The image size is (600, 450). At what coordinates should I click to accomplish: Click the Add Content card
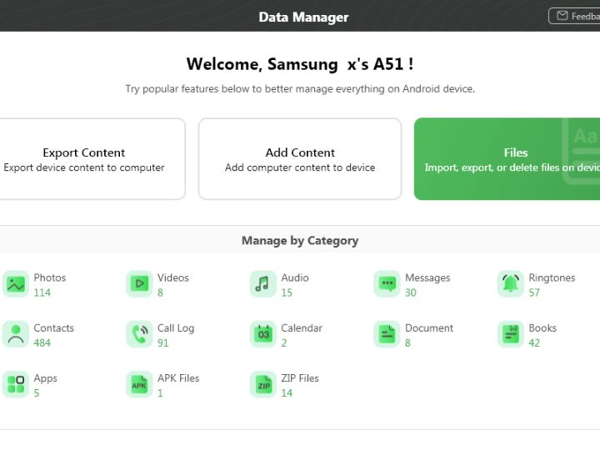click(x=300, y=159)
